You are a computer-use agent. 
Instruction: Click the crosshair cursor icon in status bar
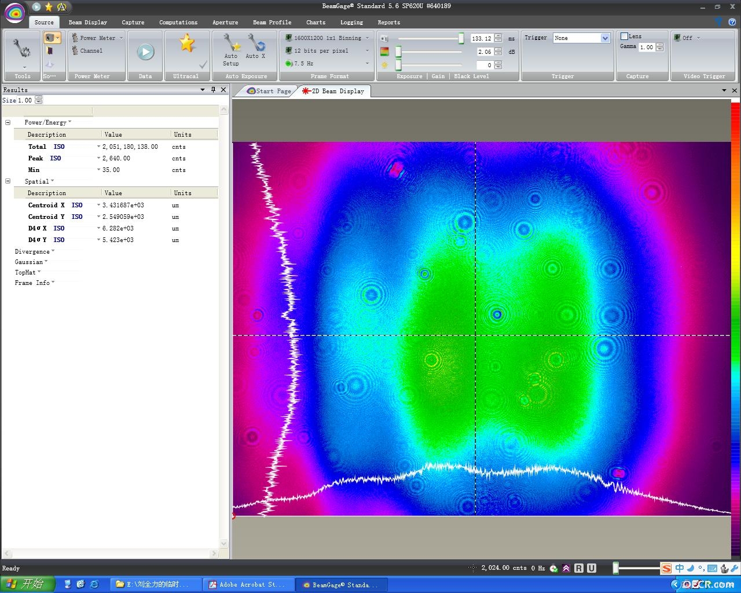[x=472, y=568]
